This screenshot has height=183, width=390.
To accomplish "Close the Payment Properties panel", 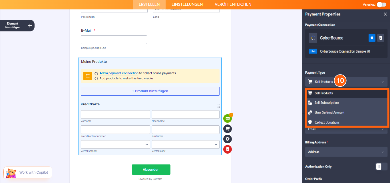I will [x=385, y=14].
